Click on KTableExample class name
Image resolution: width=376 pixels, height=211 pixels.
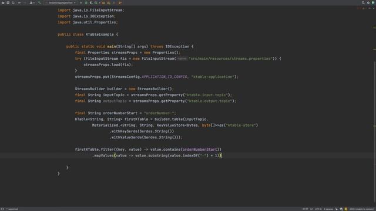99,34
